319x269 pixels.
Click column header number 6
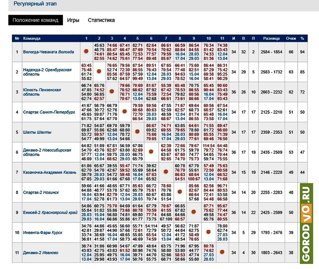(x=151, y=39)
